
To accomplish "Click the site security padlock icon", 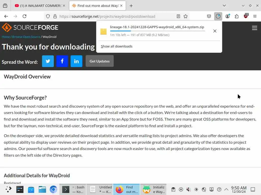I will (55, 16).
